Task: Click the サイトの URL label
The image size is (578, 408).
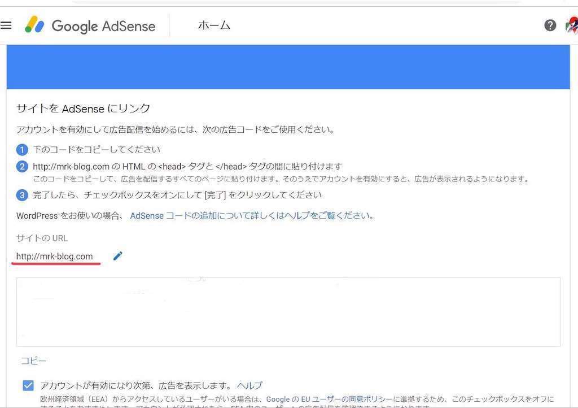Action: 42,238
